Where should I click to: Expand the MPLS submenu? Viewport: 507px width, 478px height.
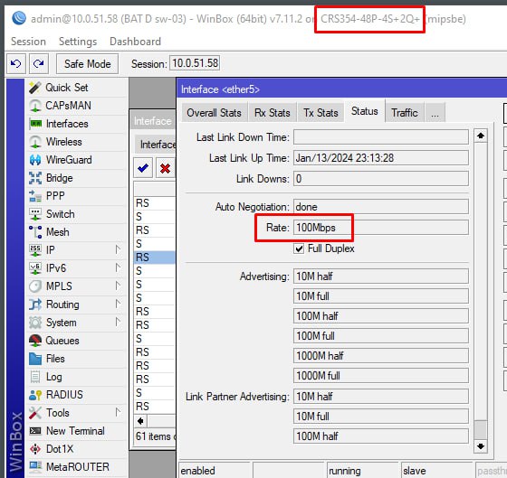click(118, 286)
